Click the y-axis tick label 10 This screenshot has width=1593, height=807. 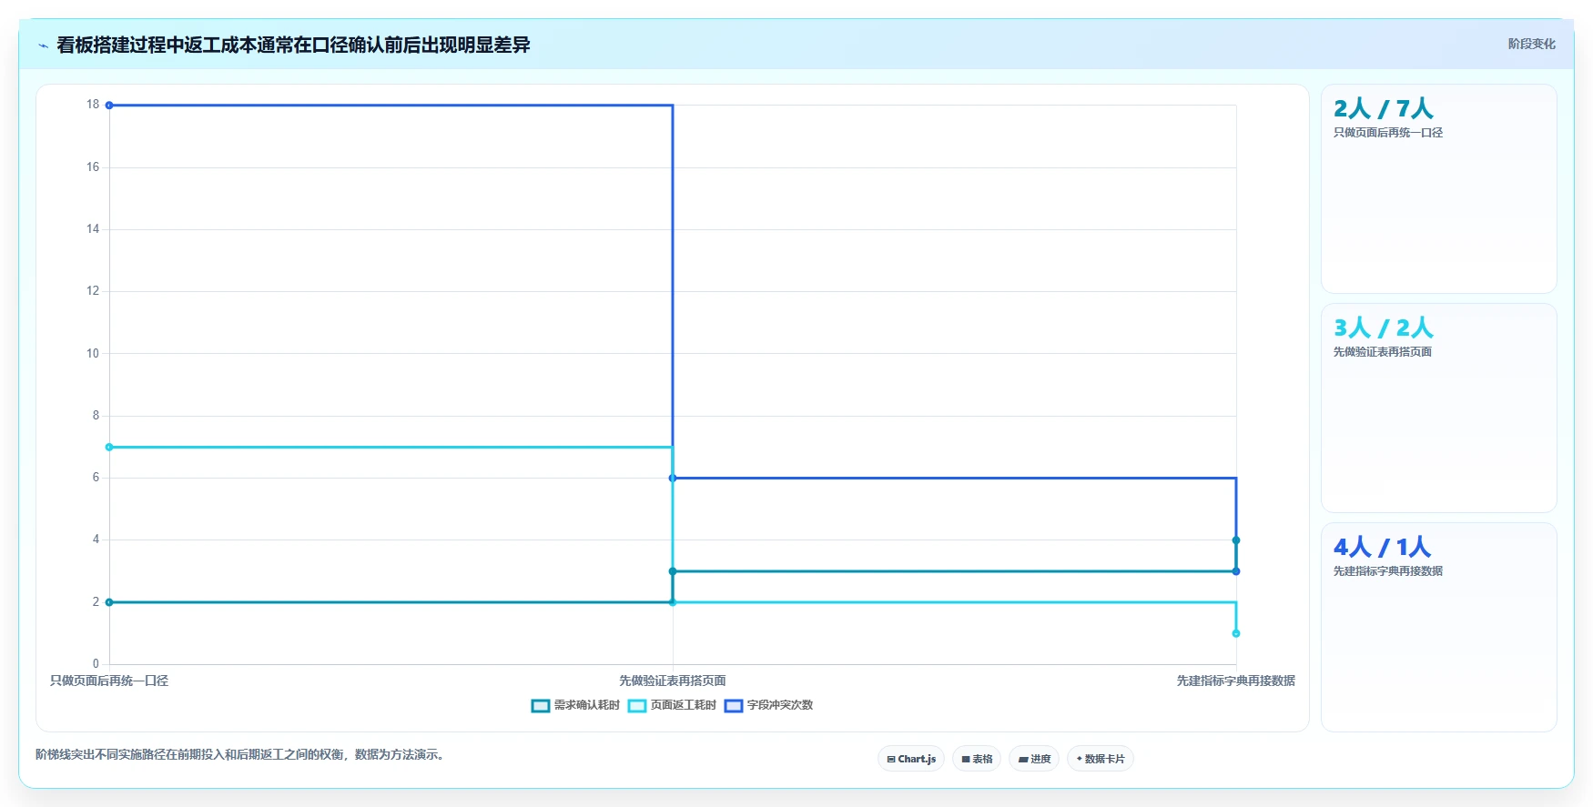click(x=93, y=353)
